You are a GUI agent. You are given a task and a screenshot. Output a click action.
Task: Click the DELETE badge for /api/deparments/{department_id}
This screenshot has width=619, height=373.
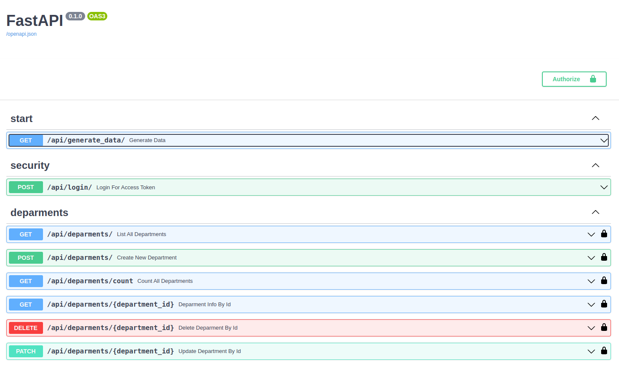click(26, 328)
